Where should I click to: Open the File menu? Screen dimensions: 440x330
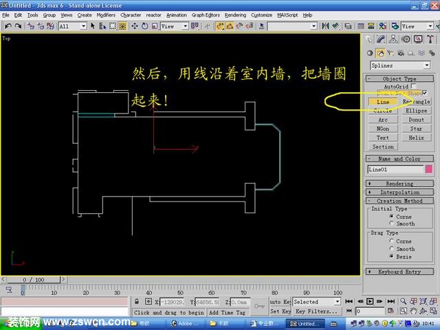(5, 15)
